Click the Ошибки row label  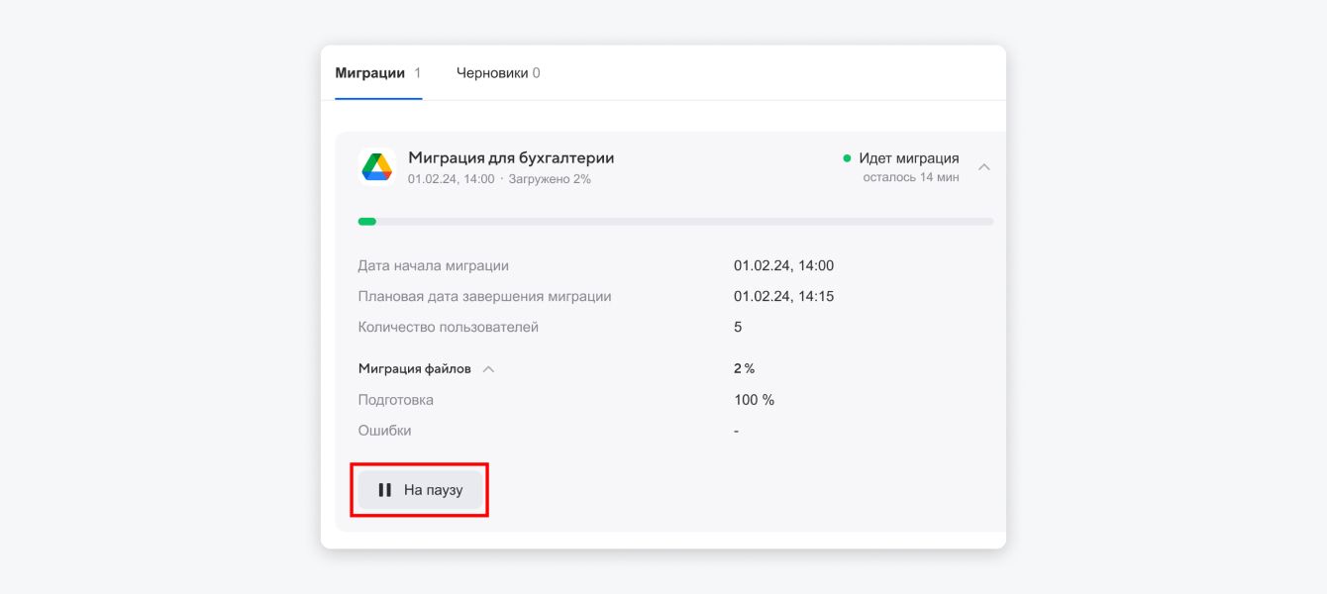(x=384, y=431)
